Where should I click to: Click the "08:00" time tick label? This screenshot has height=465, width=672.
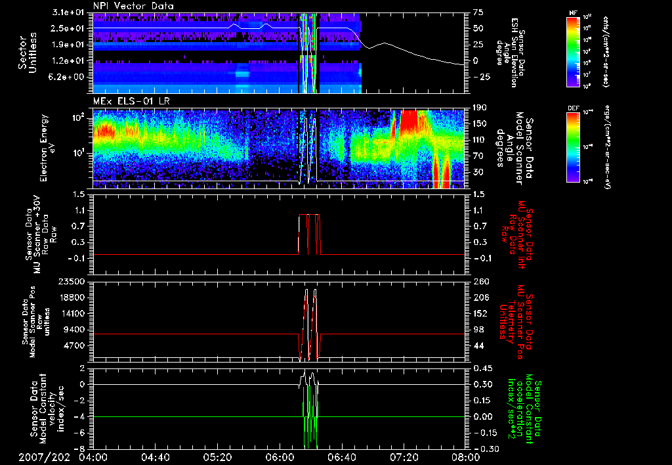pos(466,457)
